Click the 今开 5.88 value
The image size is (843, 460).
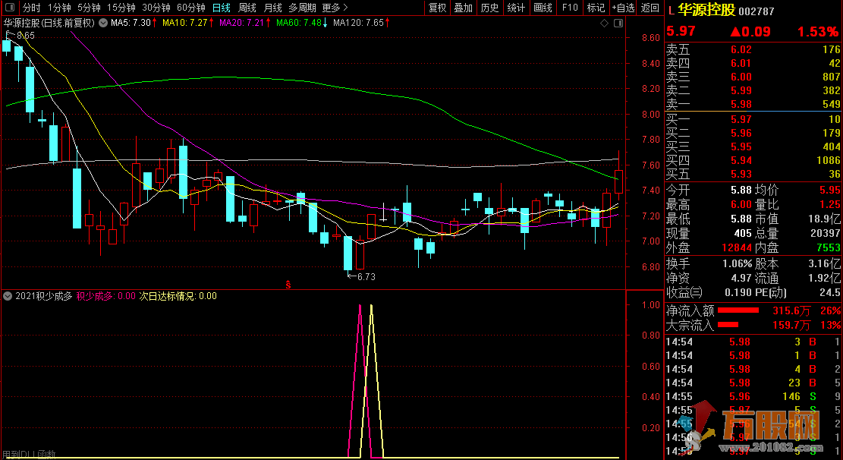tap(741, 191)
